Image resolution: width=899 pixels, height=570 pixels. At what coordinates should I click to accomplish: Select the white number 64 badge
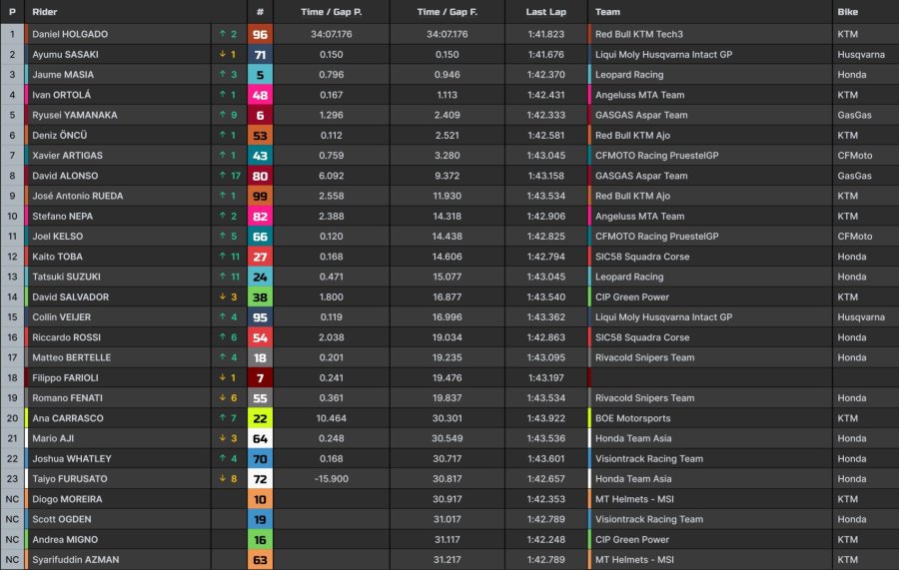260,439
